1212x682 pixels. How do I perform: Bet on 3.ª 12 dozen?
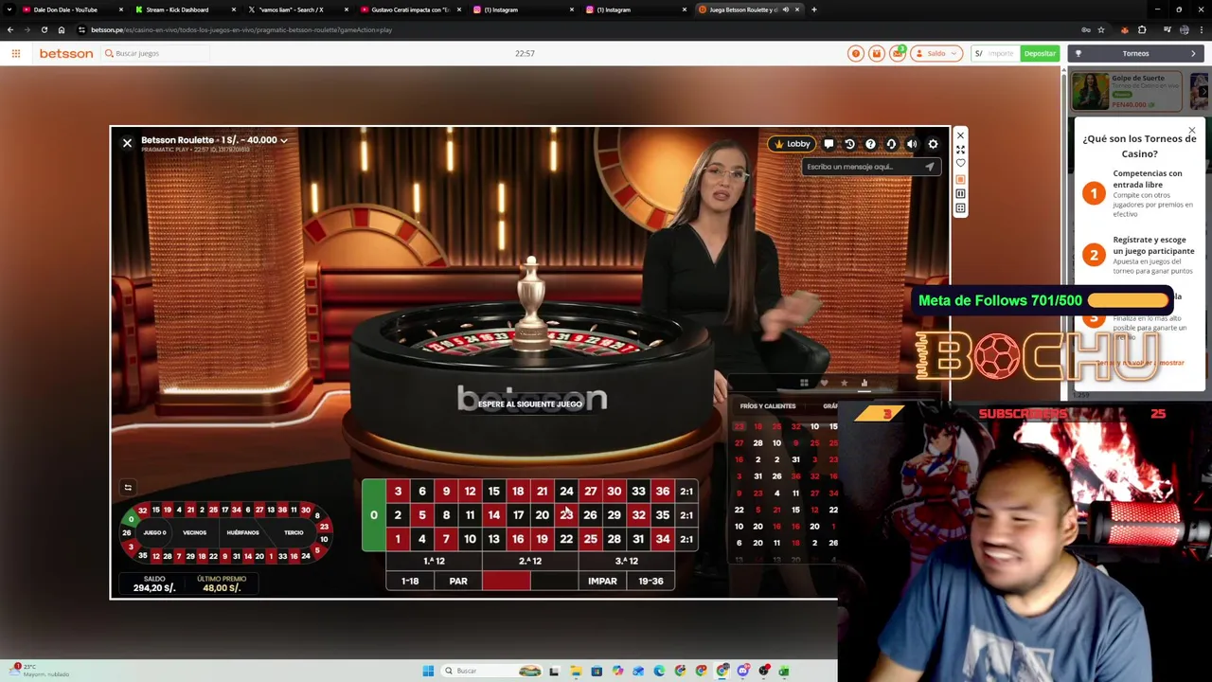click(x=626, y=561)
